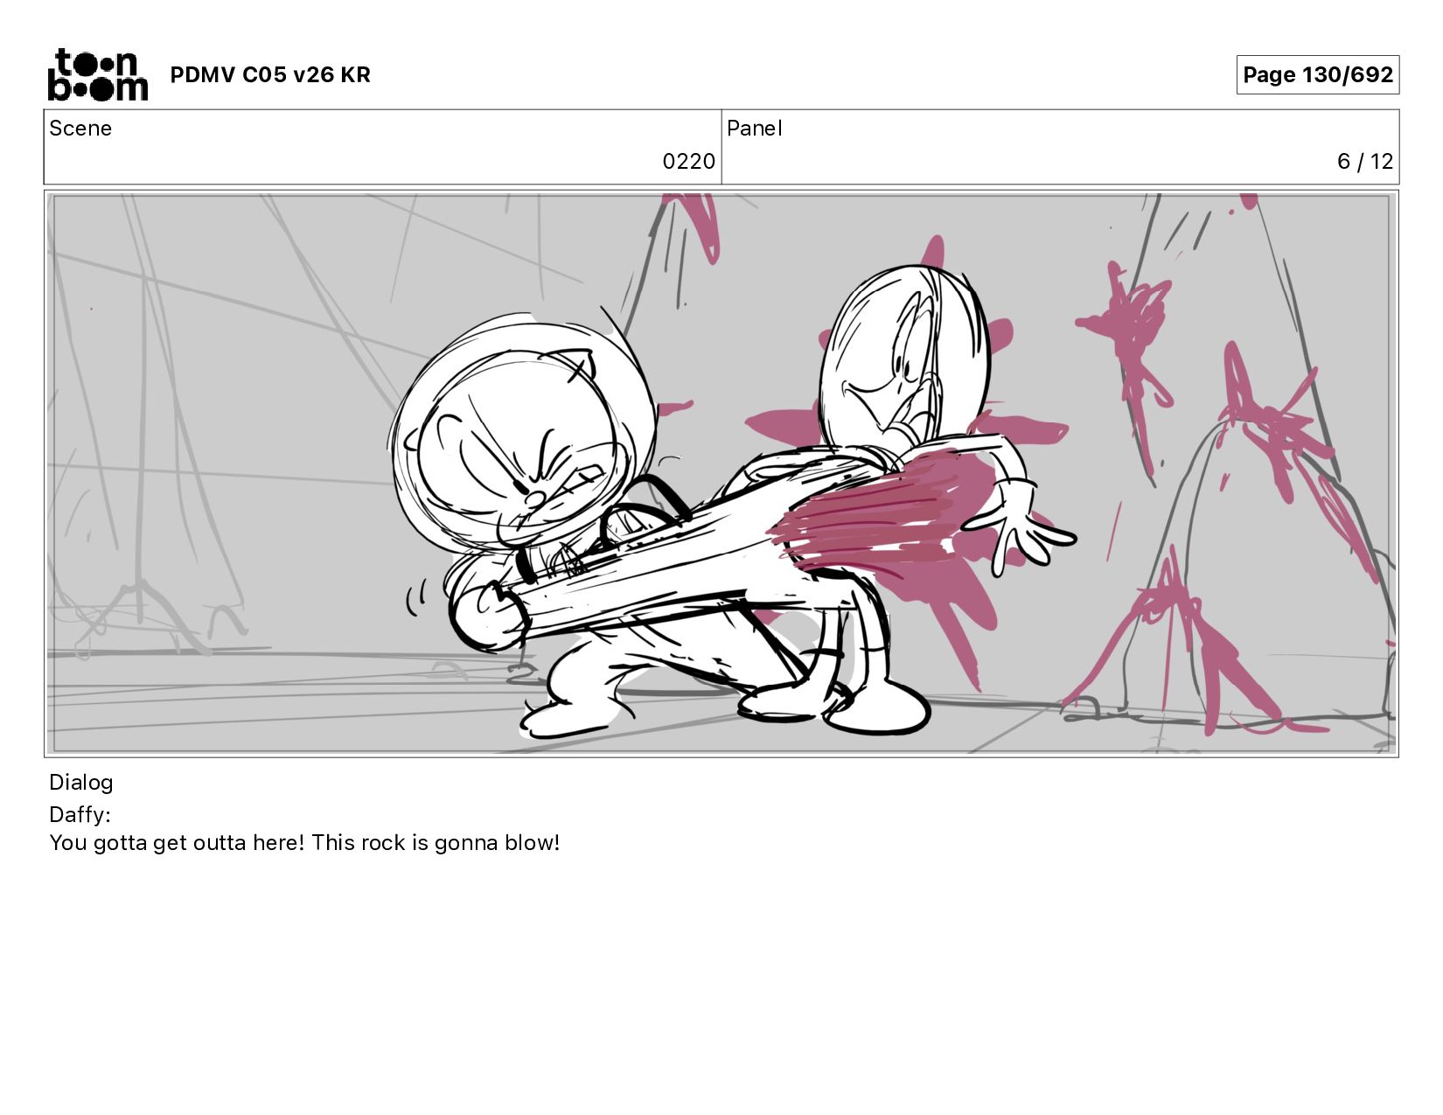Click the speaker name Daffy:
The image size is (1443, 1115).
(x=80, y=815)
